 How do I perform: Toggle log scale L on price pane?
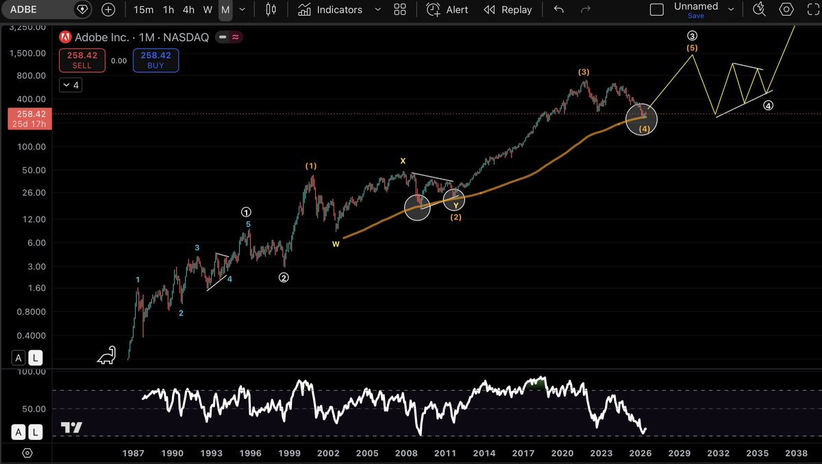coord(34,357)
